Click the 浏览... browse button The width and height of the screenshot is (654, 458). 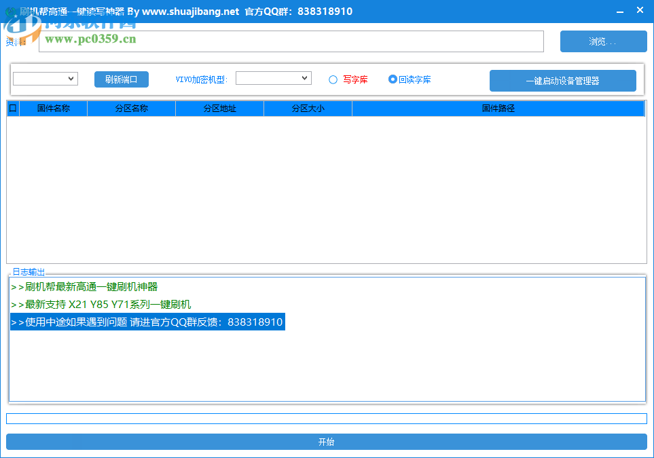[603, 41]
